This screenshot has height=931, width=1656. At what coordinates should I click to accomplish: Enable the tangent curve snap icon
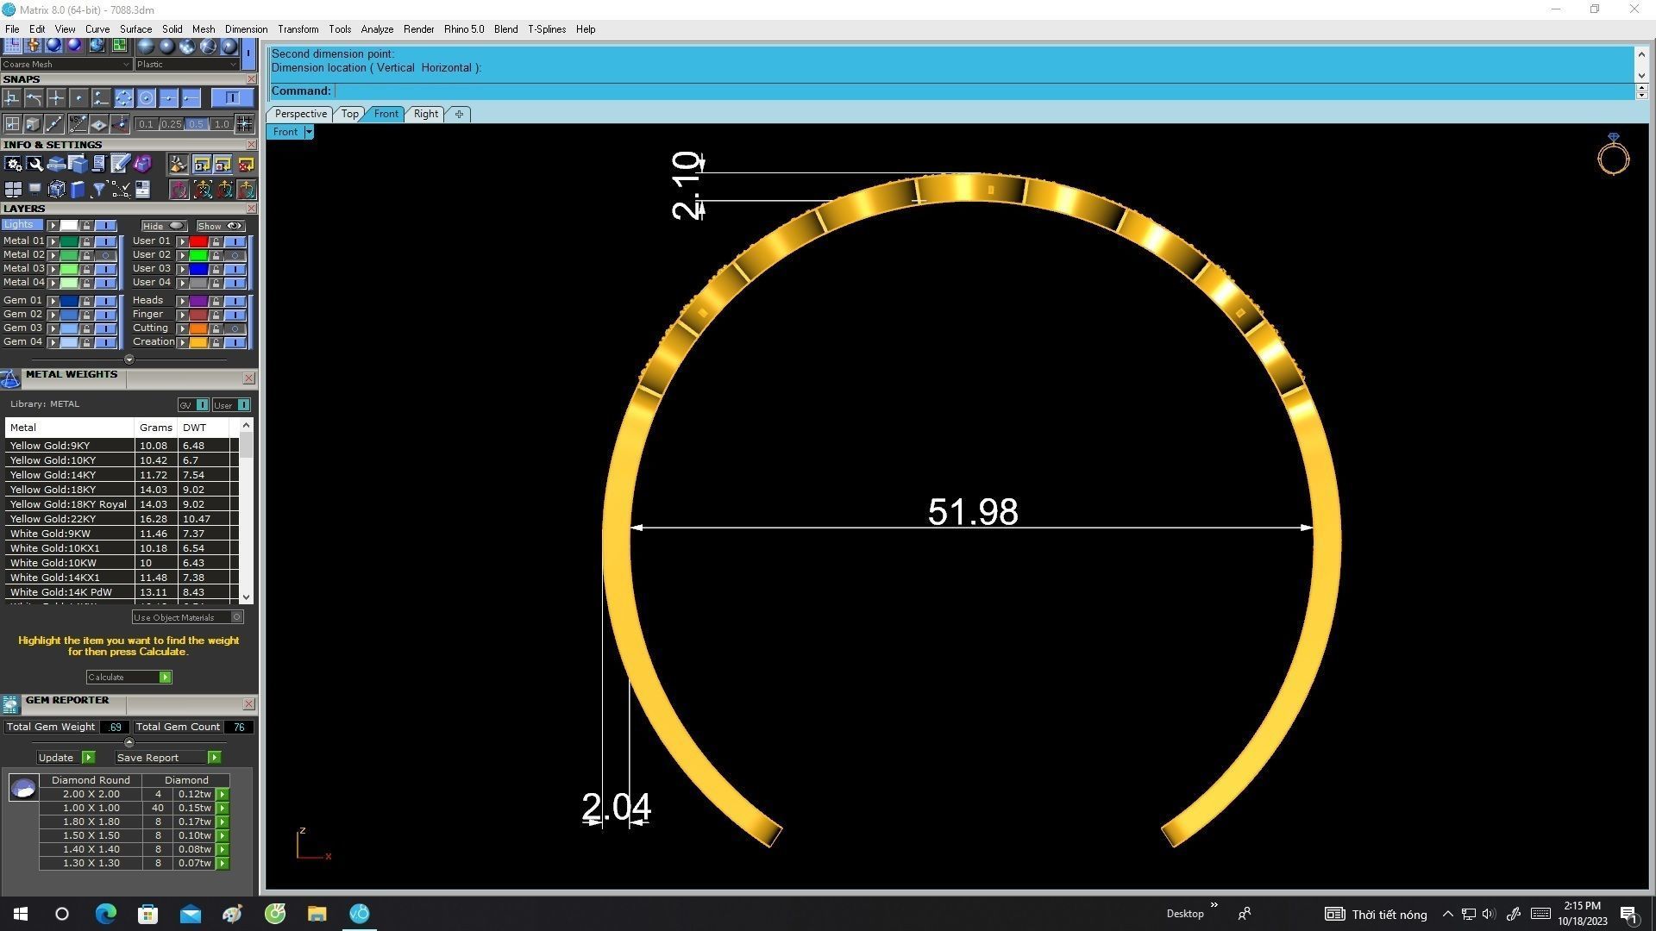pos(34,98)
